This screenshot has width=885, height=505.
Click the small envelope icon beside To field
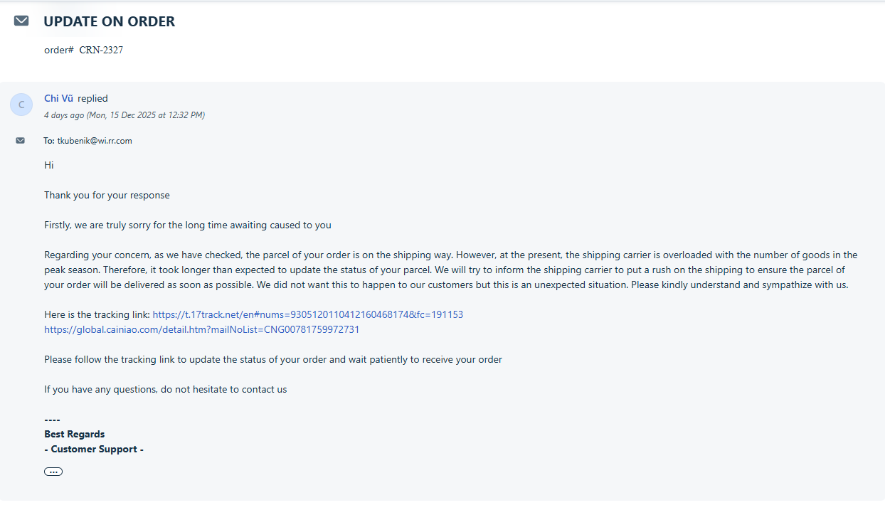pyautogui.click(x=20, y=141)
